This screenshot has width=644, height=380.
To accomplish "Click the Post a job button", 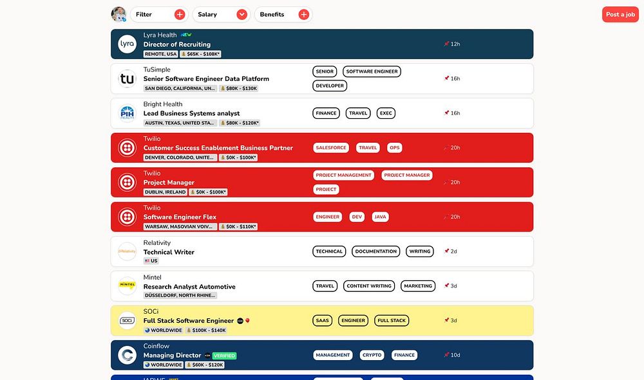I will point(620,14).
